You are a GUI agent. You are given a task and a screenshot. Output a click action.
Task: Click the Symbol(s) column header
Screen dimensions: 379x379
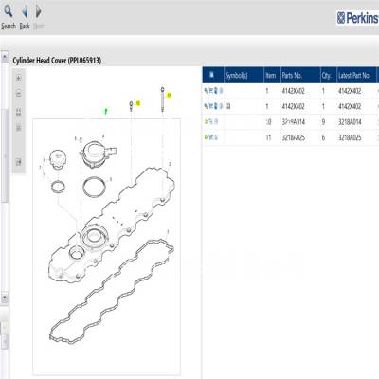point(237,76)
